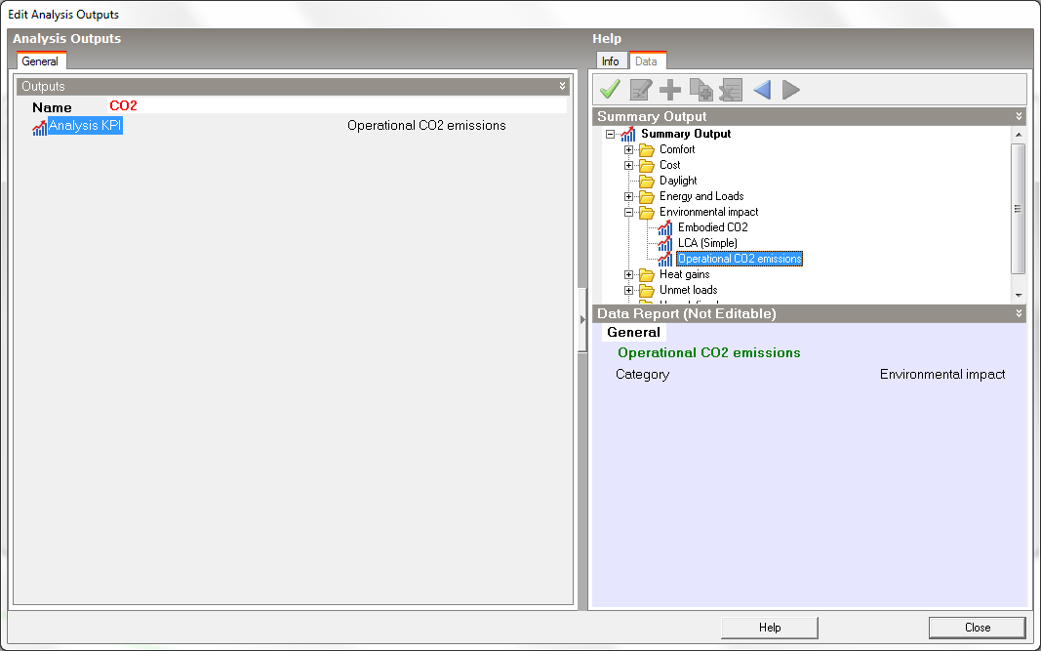
Task: Go forward with the right arrow
Action: pos(791,90)
